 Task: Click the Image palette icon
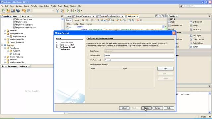click(x=191, y=26)
